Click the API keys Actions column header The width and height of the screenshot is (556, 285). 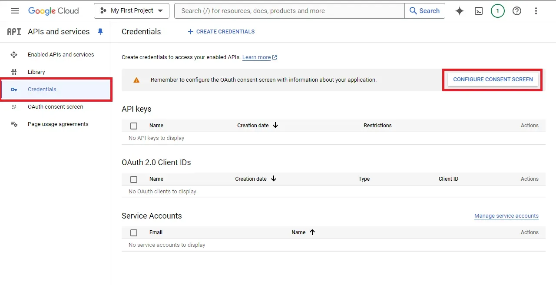click(530, 126)
